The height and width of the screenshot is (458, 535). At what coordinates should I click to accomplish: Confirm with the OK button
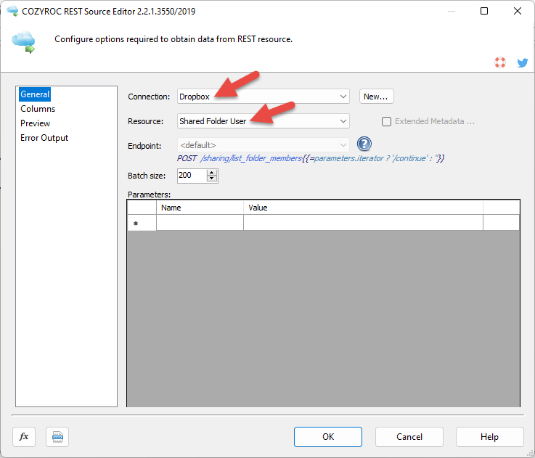click(328, 437)
